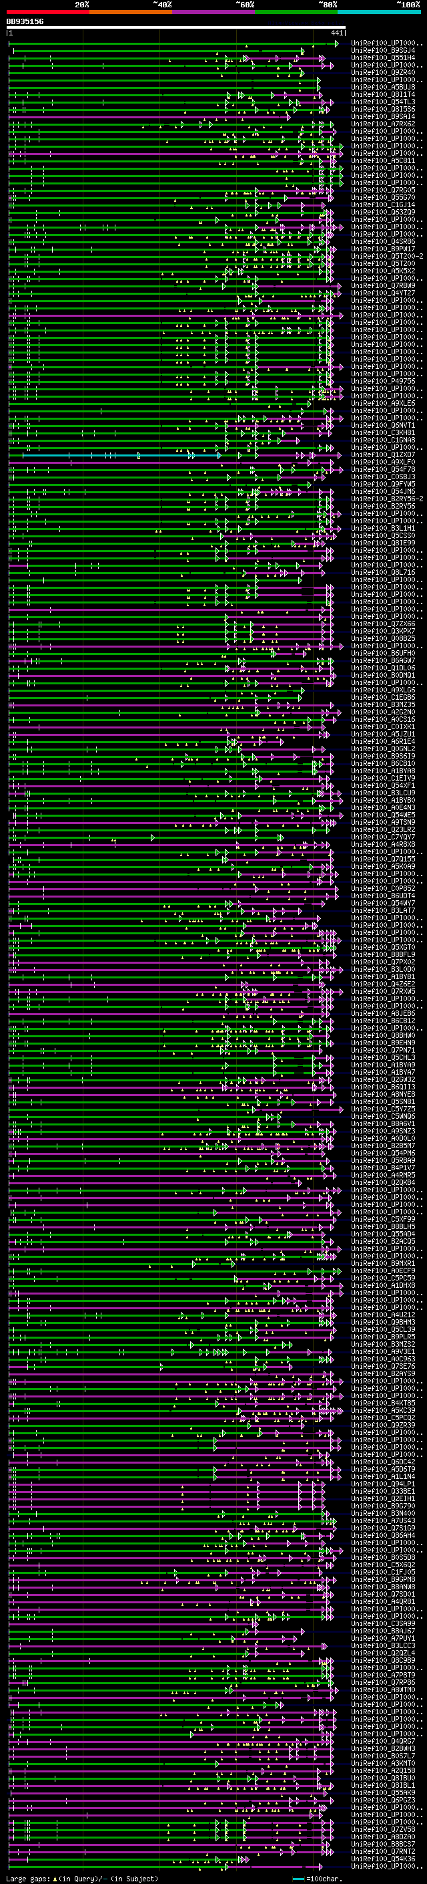Select hit UniRef100_B6UDT4
427x1884 pixels.
[383, 896]
